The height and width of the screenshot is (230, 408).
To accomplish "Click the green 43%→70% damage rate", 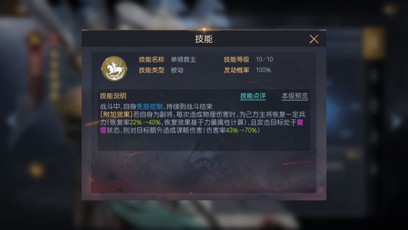I will coord(241,130).
